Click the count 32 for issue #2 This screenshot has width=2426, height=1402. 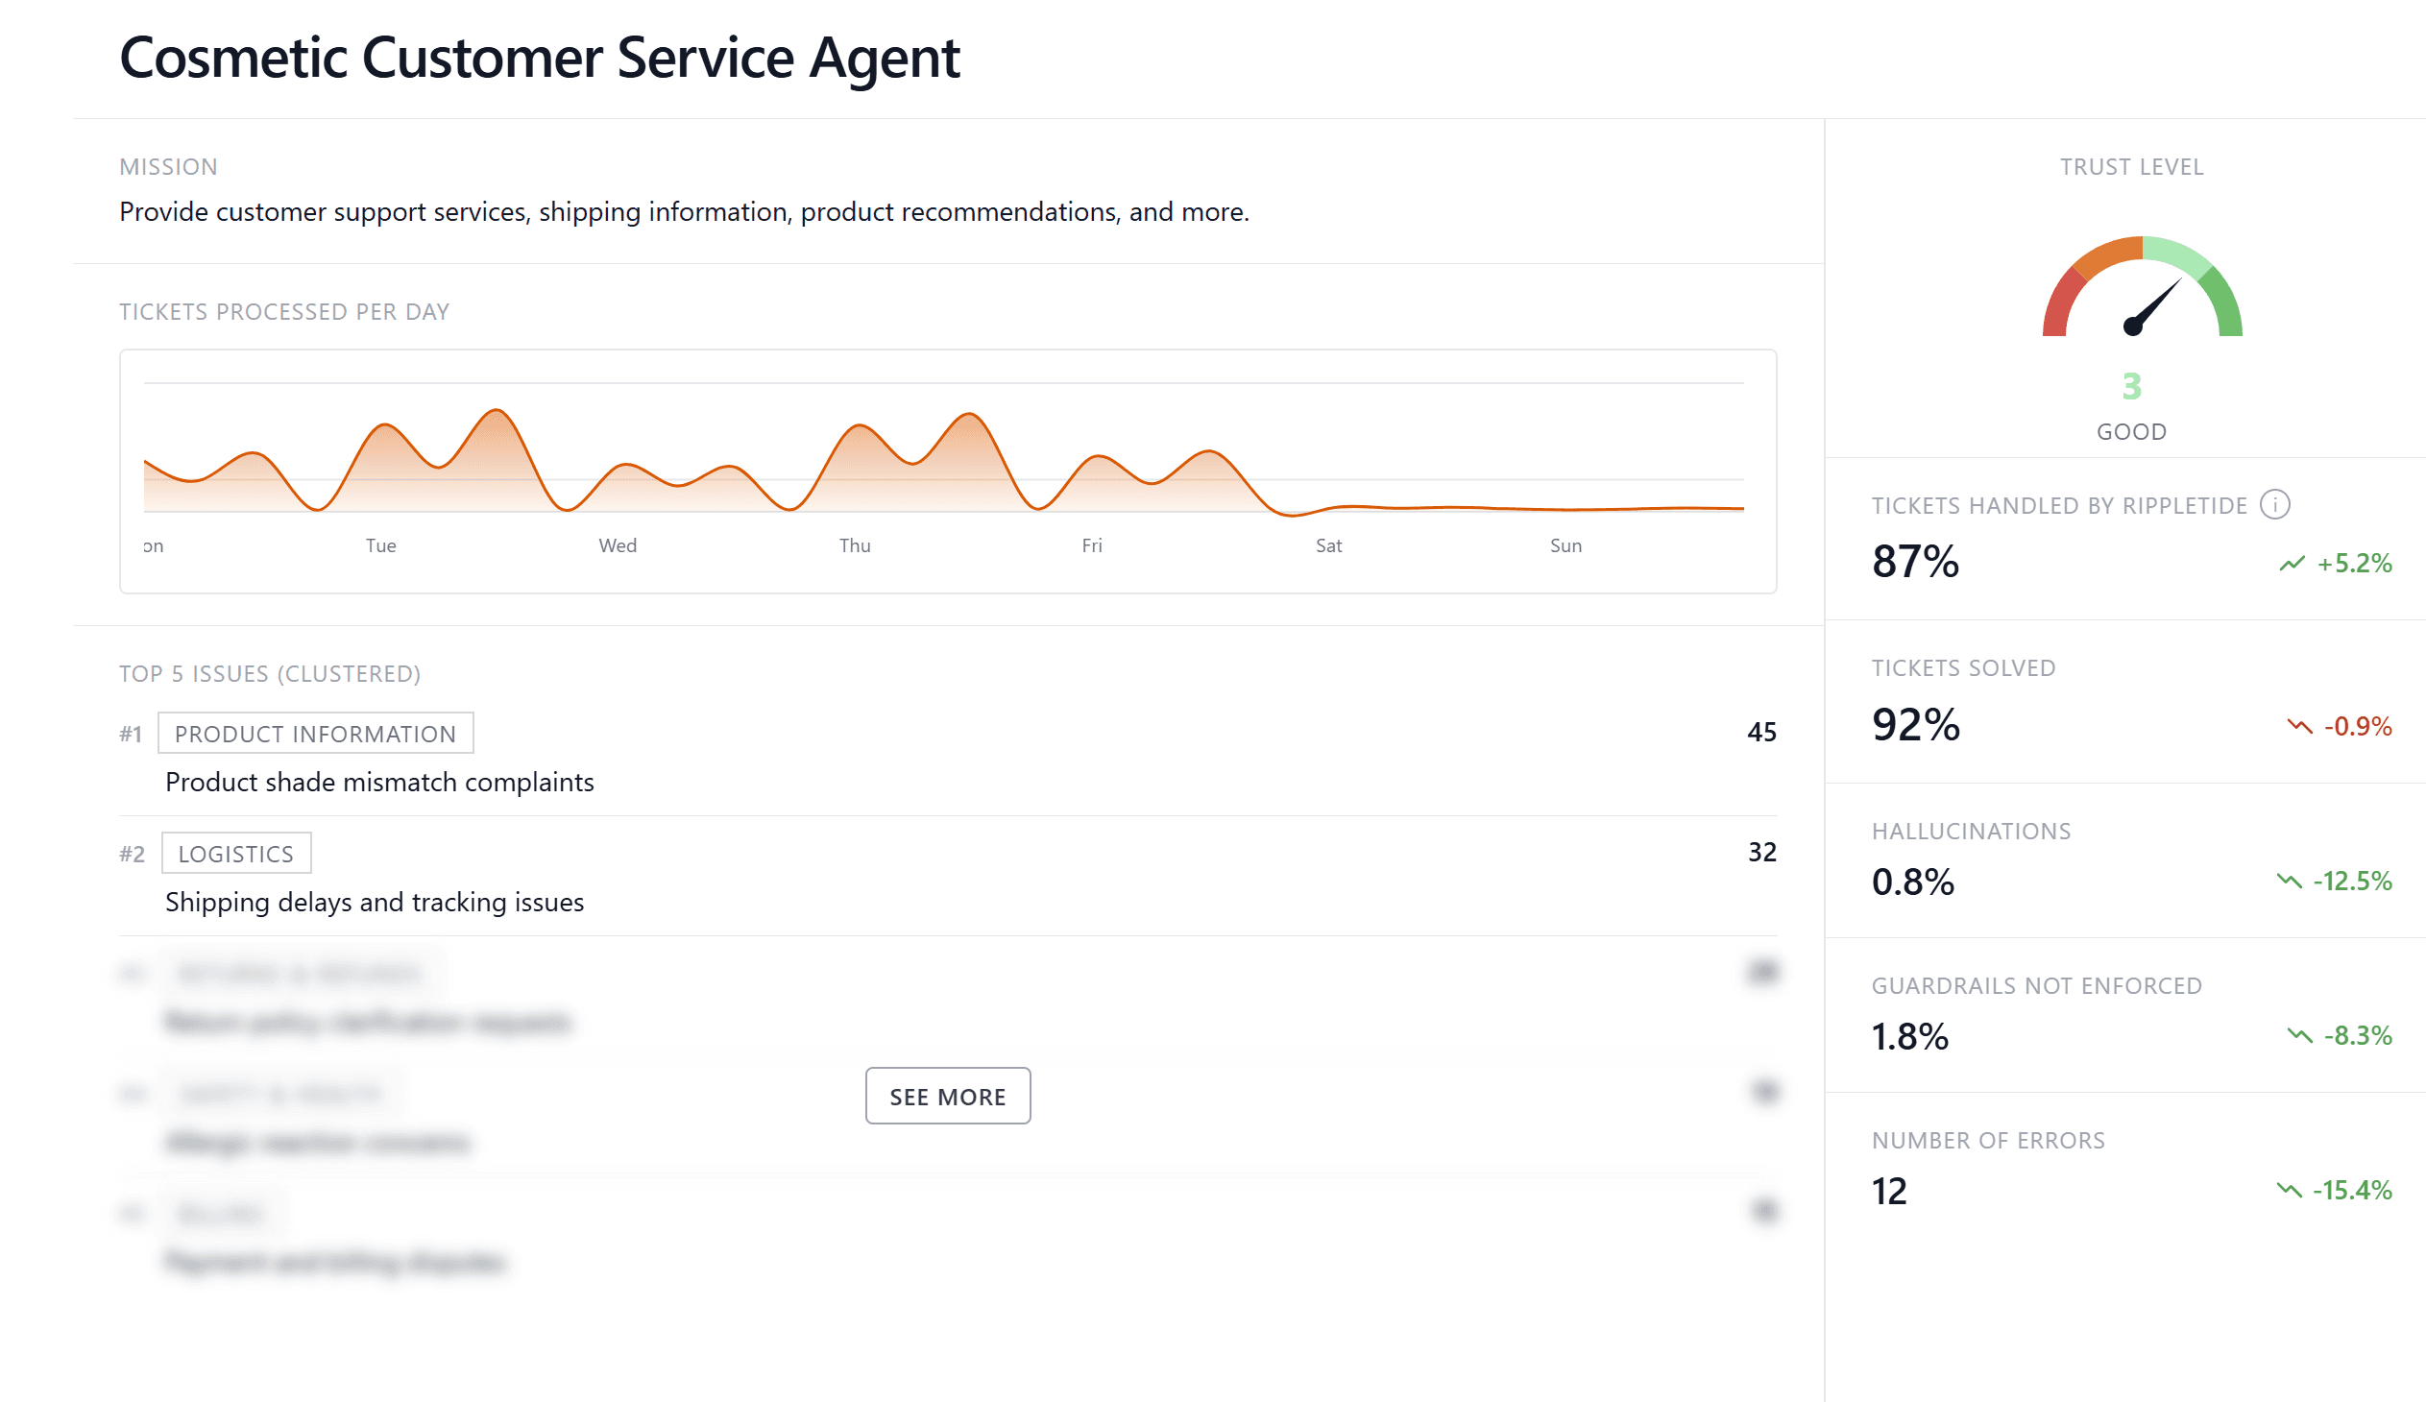pos(1761,853)
